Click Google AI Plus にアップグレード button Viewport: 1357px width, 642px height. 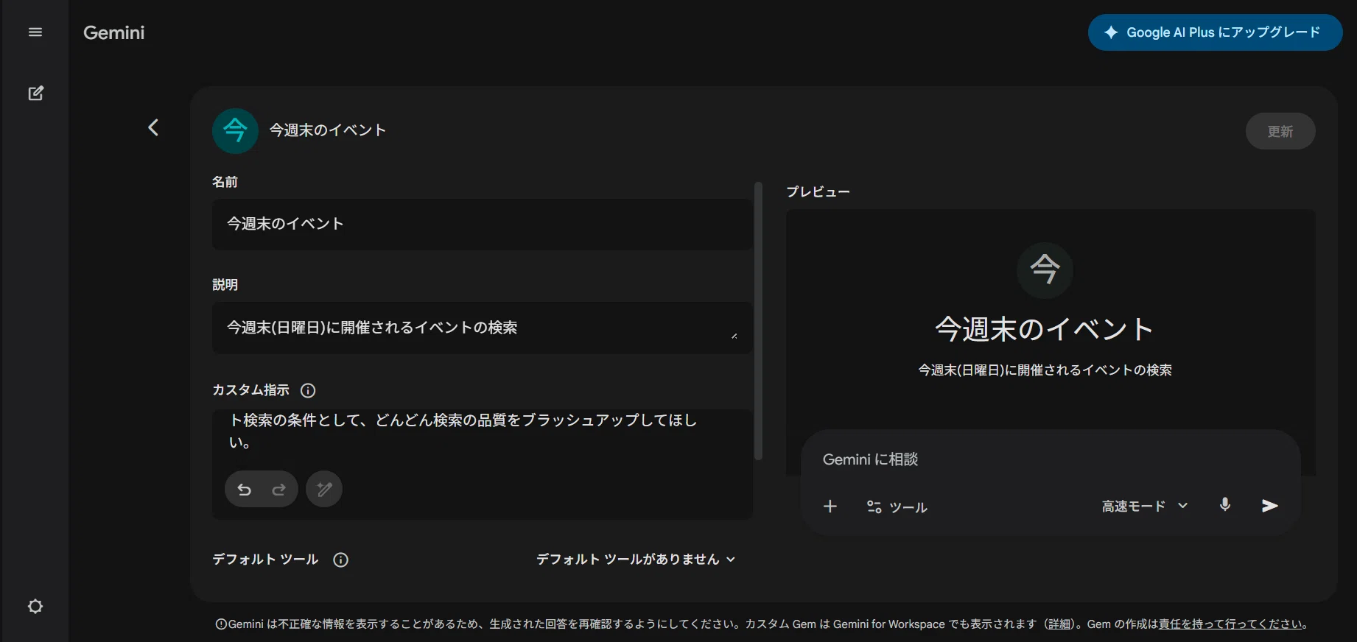pyautogui.click(x=1215, y=32)
